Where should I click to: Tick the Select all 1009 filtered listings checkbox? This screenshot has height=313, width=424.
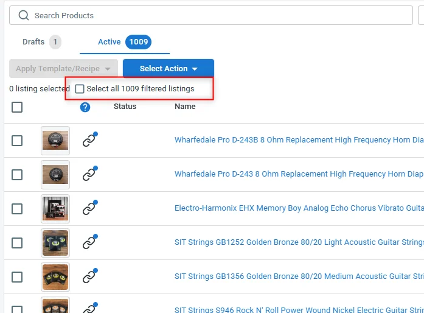(80, 89)
